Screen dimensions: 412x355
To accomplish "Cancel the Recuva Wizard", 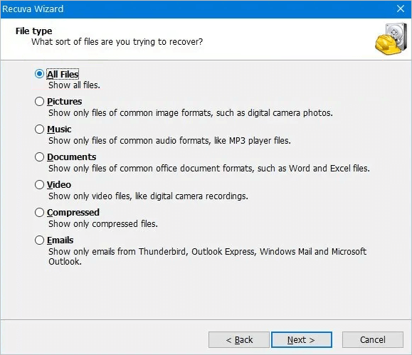I will [373, 340].
